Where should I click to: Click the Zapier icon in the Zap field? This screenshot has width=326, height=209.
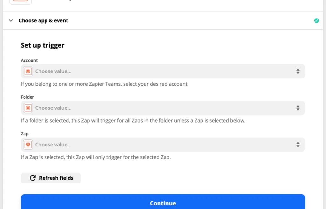(28, 145)
